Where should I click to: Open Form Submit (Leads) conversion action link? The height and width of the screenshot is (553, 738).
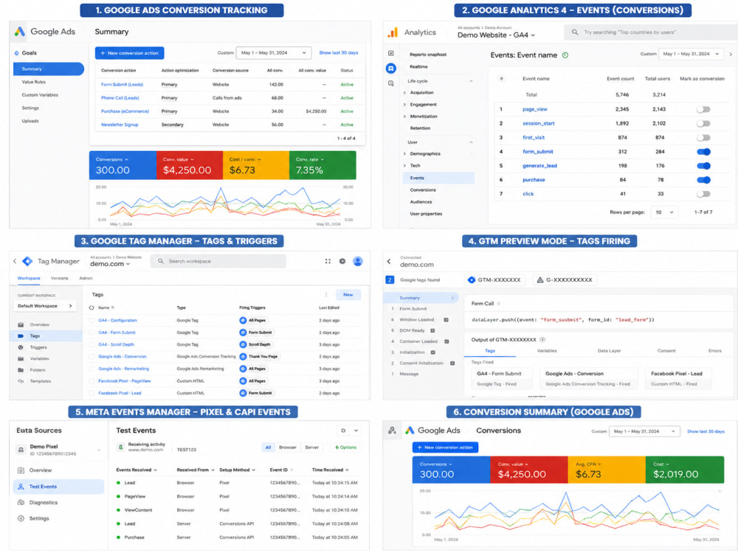tap(122, 85)
